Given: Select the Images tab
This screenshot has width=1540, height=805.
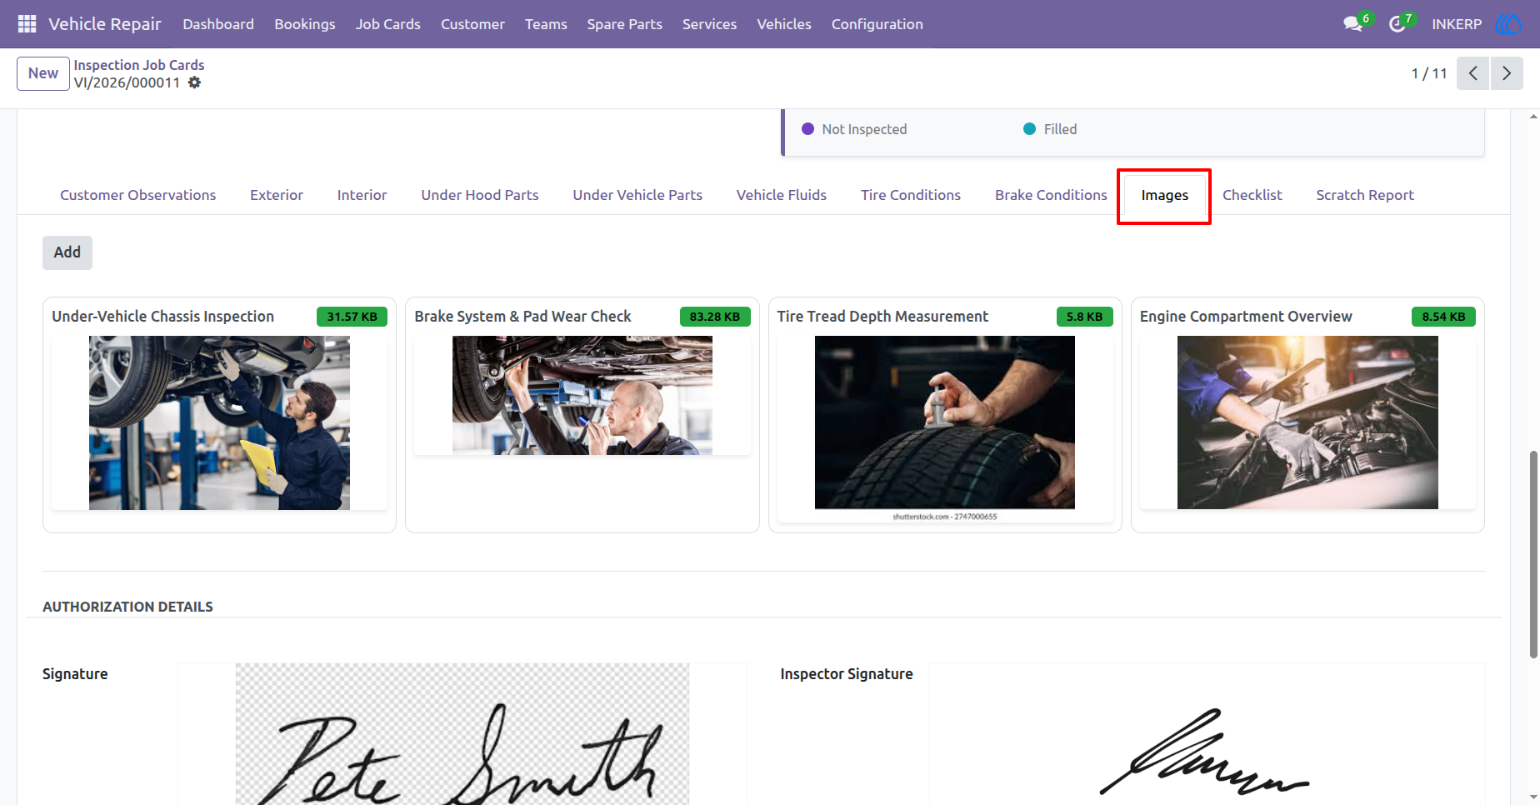Looking at the screenshot, I should (1165, 195).
